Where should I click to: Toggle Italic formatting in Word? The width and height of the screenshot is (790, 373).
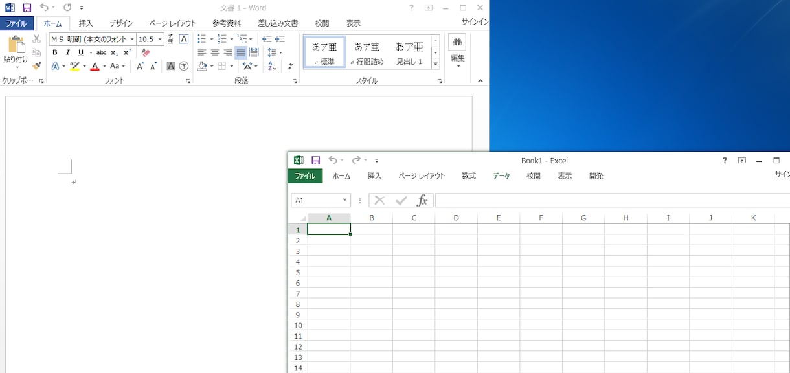67,52
